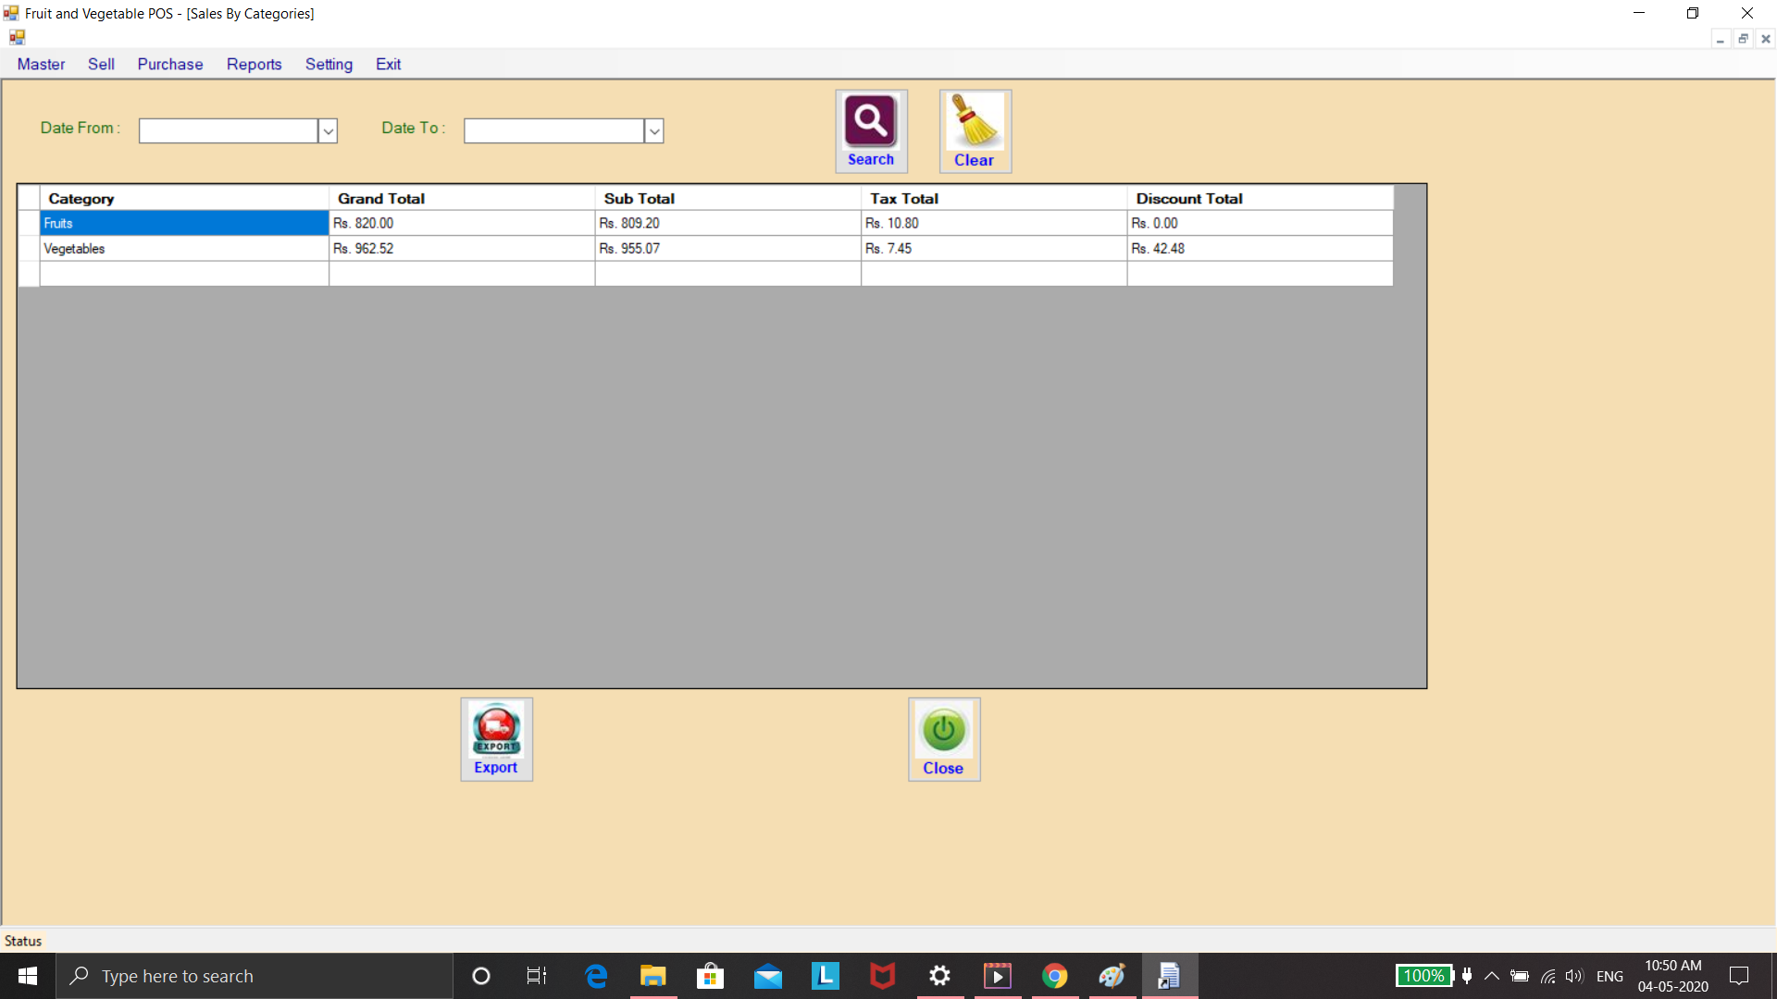The height and width of the screenshot is (999, 1777).
Task: Click the Search magnifier icon button
Action: click(x=870, y=122)
